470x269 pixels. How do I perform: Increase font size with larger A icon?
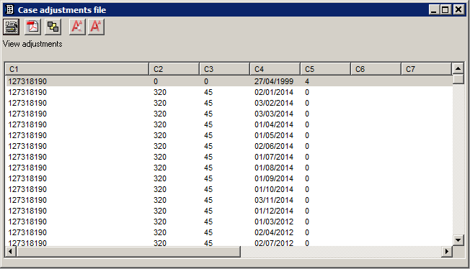96,27
